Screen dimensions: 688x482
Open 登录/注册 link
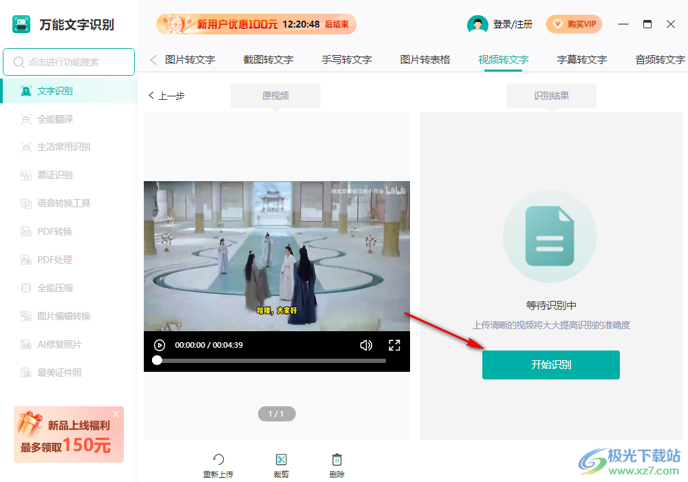[x=513, y=25]
